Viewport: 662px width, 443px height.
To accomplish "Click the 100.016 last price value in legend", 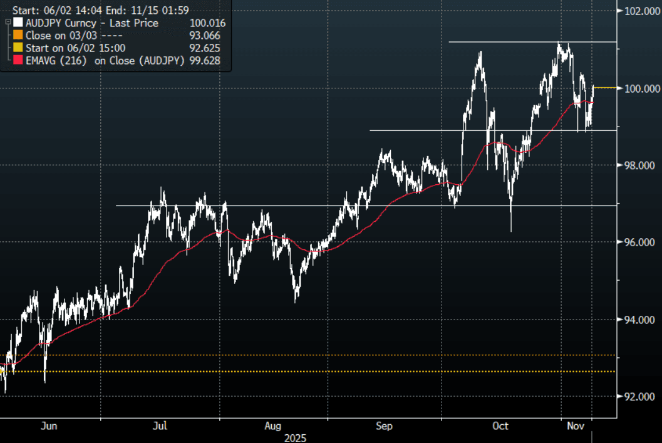I will click(x=207, y=23).
